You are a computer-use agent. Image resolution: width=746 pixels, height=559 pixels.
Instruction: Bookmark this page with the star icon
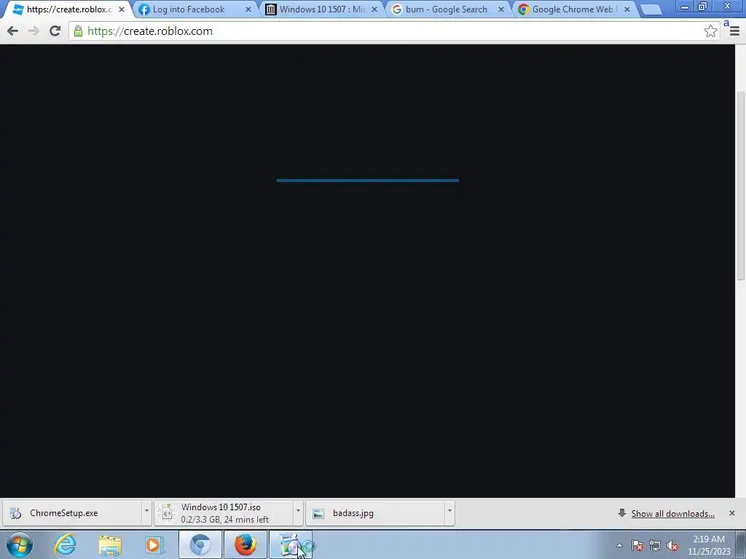[x=710, y=31]
